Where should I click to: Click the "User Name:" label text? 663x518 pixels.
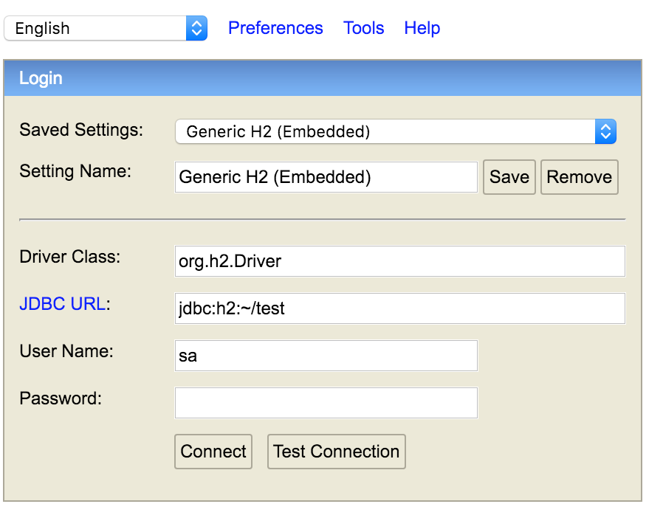pos(66,351)
